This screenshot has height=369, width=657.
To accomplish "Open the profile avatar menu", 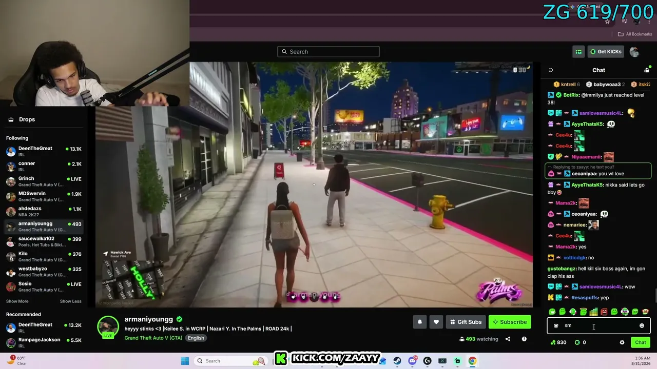I will tap(634, 52).
